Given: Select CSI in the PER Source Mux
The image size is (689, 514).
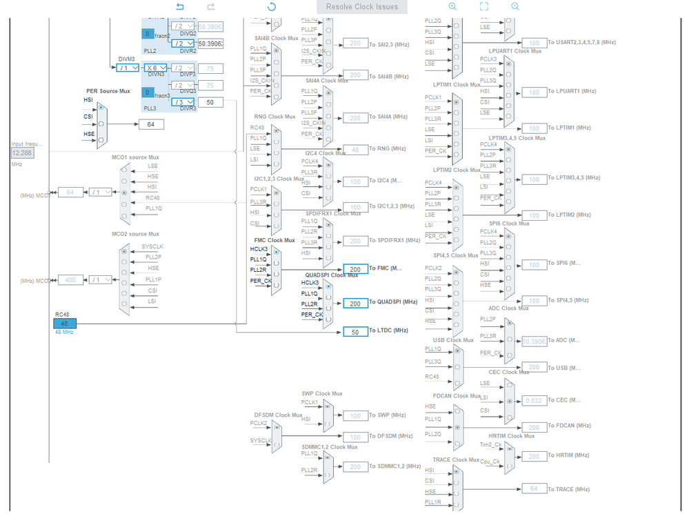Looking at the screenshot, I should tap(101, 124).
